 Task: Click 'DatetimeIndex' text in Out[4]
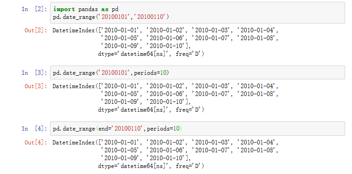click(x=74, y=142)
